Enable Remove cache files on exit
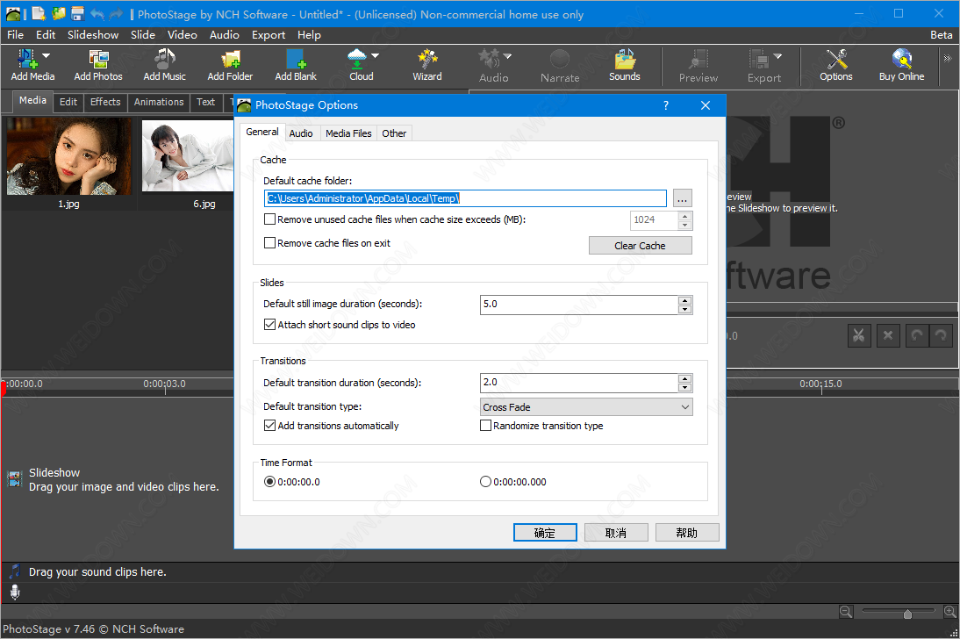This screenshot has height=639, width=960. tap(269, 242)
